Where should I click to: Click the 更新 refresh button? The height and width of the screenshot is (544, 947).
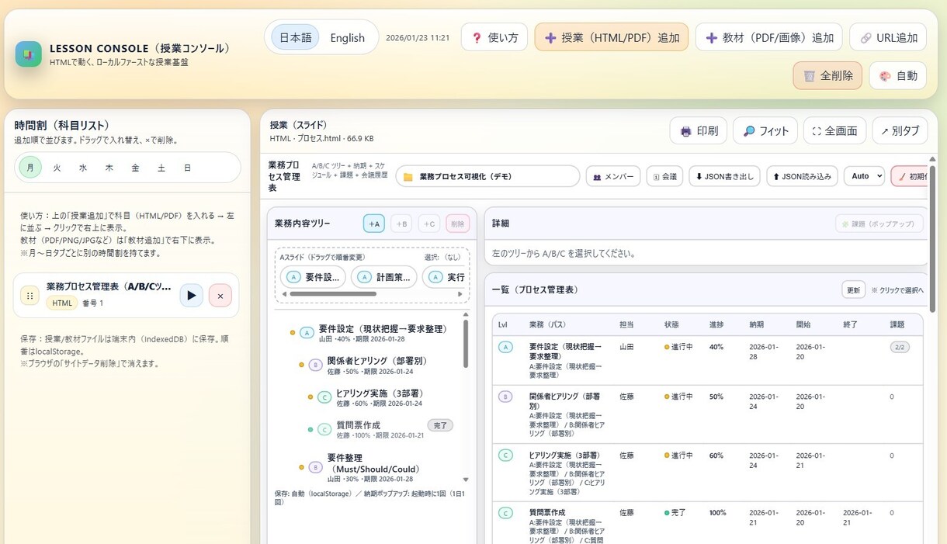(x=853, y=289)
